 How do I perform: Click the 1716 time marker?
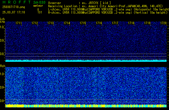point(99,23)
